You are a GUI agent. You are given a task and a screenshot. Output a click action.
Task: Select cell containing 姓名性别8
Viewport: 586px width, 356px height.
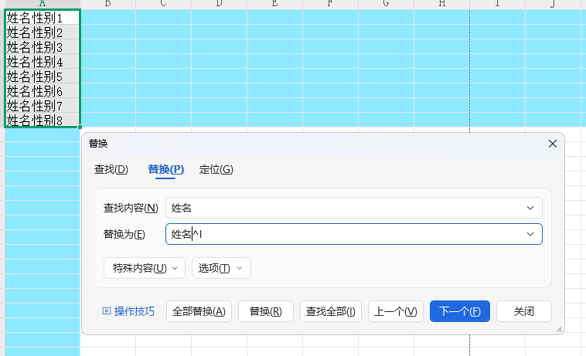(43, 120)
